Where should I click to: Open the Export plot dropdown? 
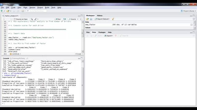click(109, 36)
